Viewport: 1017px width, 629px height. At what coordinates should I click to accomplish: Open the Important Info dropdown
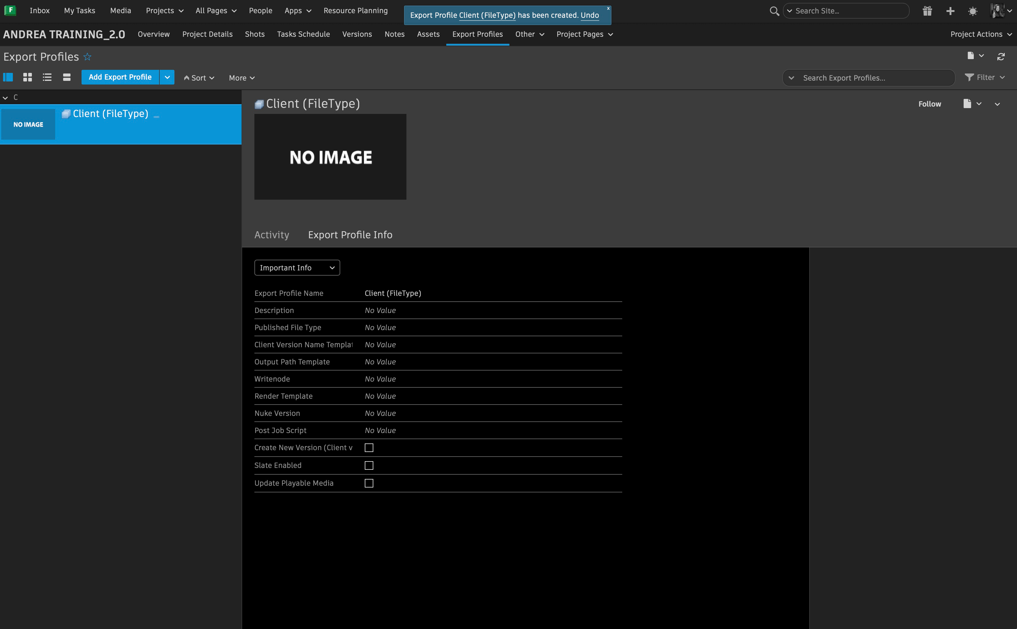point(297,268)
